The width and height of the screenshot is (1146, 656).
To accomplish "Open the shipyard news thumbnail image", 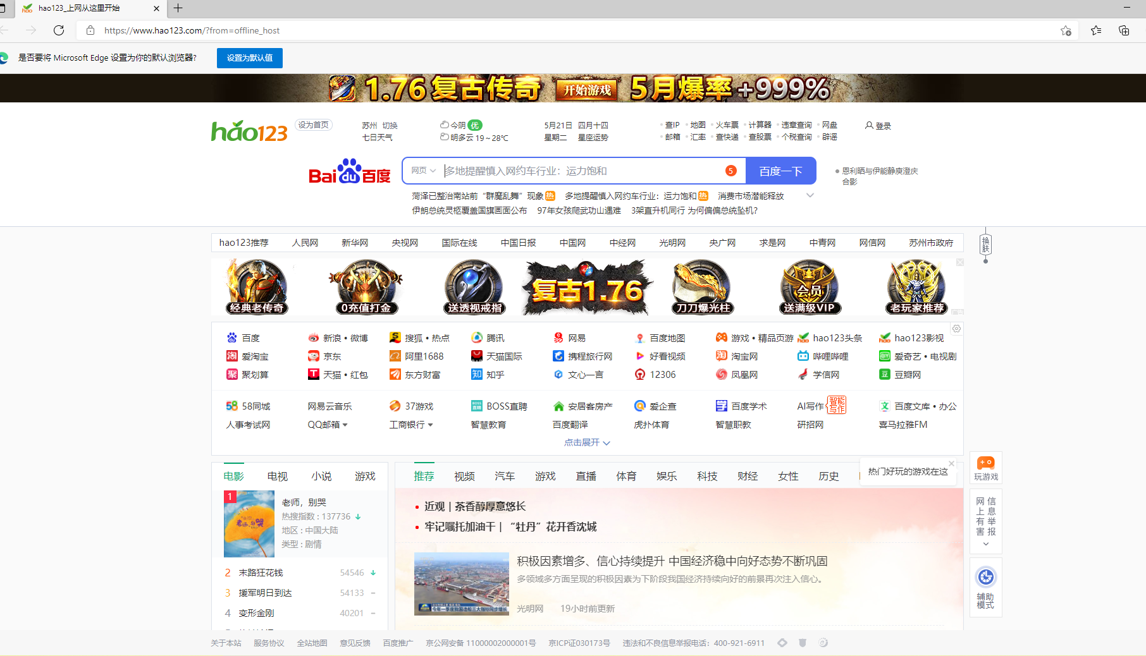I will pos(462,584).
